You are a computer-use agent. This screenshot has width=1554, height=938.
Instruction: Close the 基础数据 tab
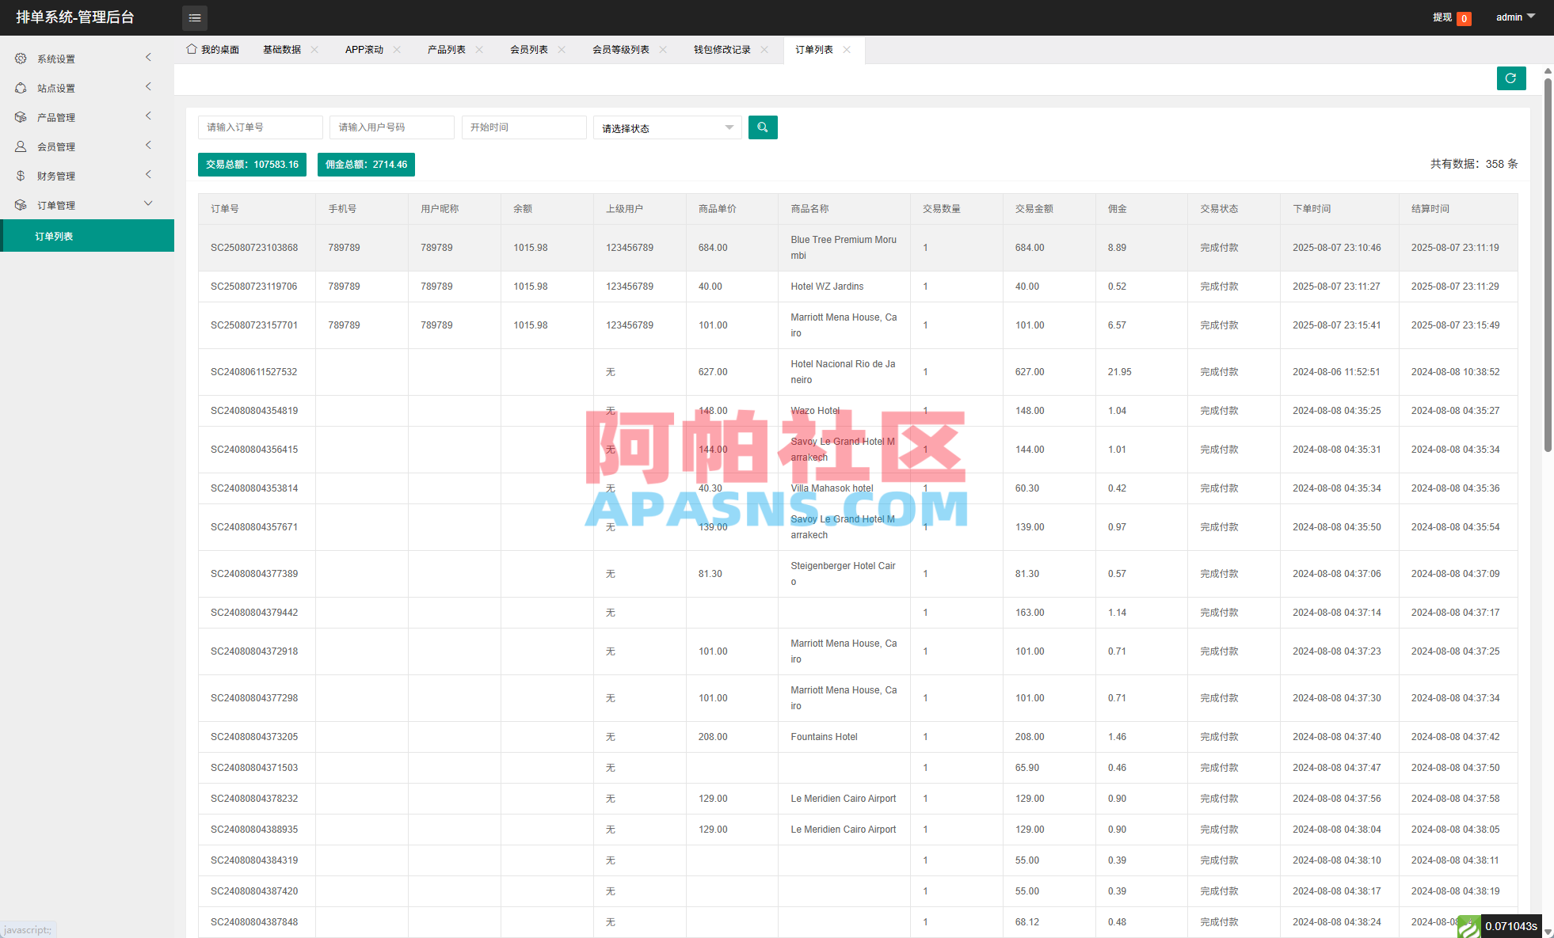[x=314, y=49]
